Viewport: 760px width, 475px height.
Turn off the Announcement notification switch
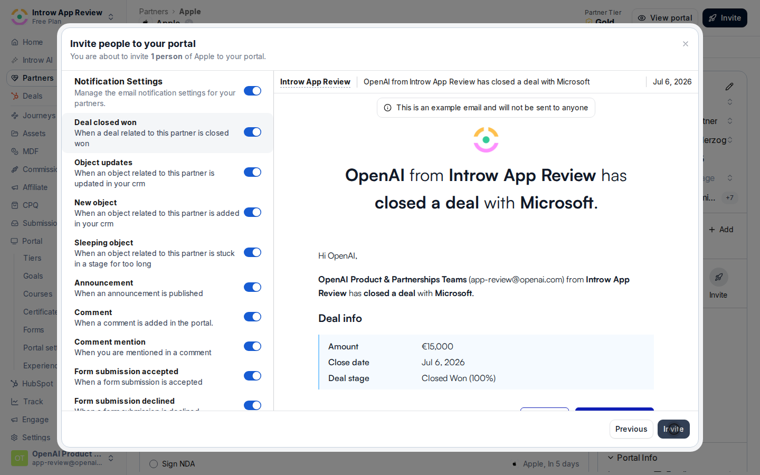pos(252,287)
